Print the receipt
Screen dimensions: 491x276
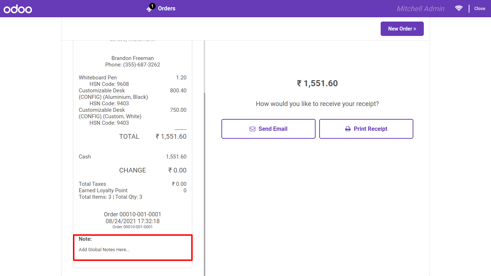(x=366, y=129)
